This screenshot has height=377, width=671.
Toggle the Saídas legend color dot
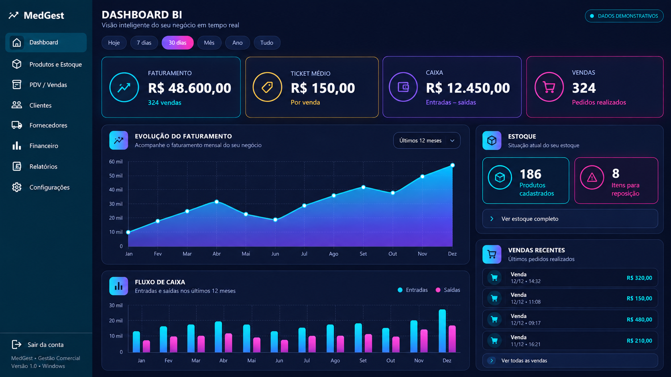point(438,290)
